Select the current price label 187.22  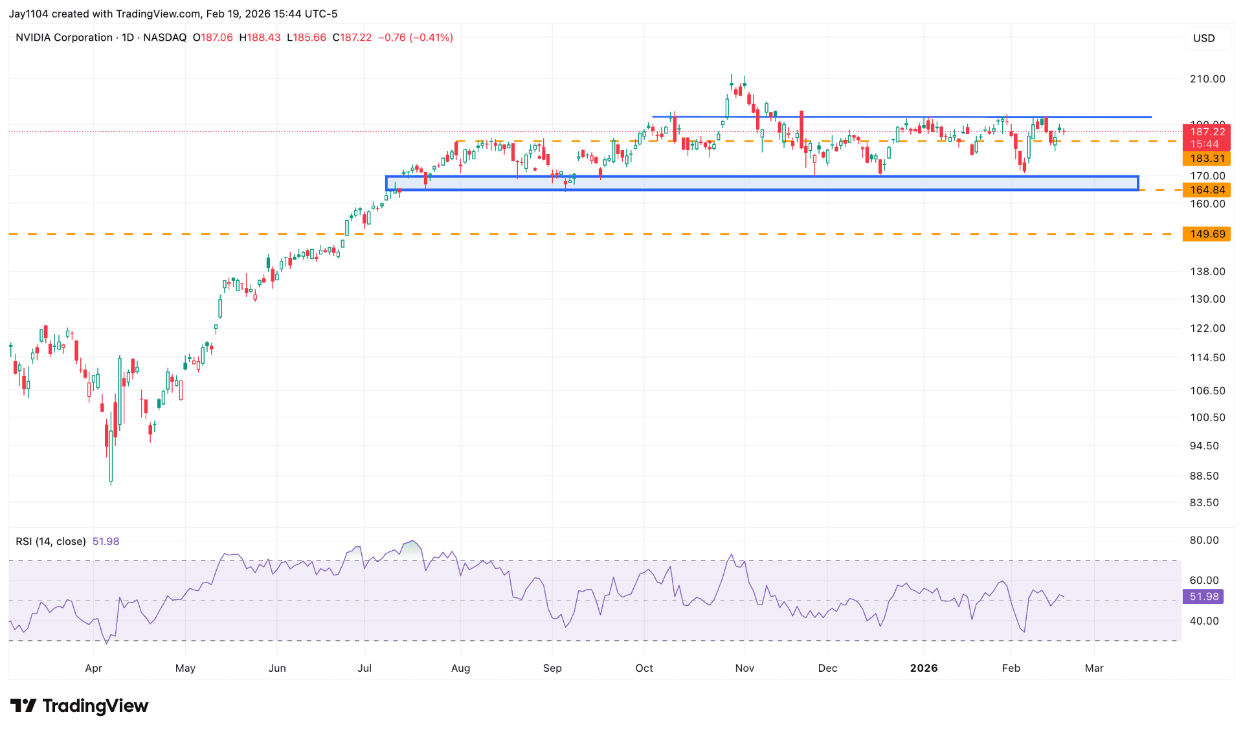pos(1207,132)
